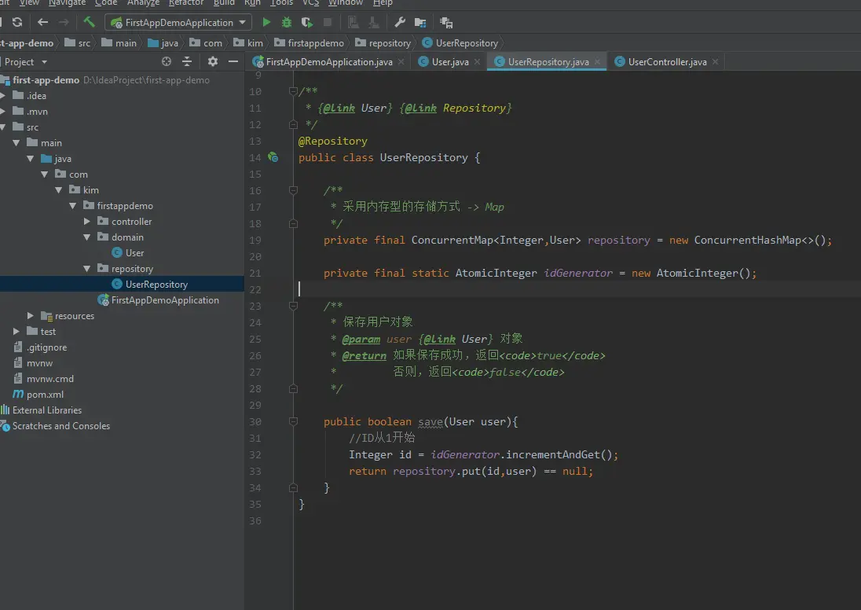
Task: Click the navigate back arrow
Action: tap(43, 22)
